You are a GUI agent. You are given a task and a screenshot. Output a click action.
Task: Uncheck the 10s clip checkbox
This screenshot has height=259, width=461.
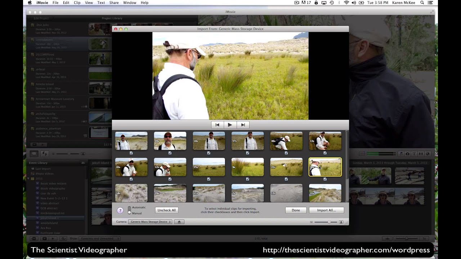pos(209,153)
